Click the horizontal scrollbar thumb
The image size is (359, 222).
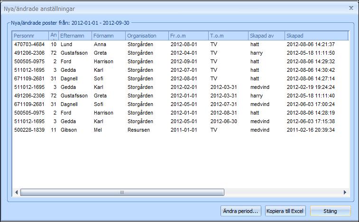click(122, 193)
